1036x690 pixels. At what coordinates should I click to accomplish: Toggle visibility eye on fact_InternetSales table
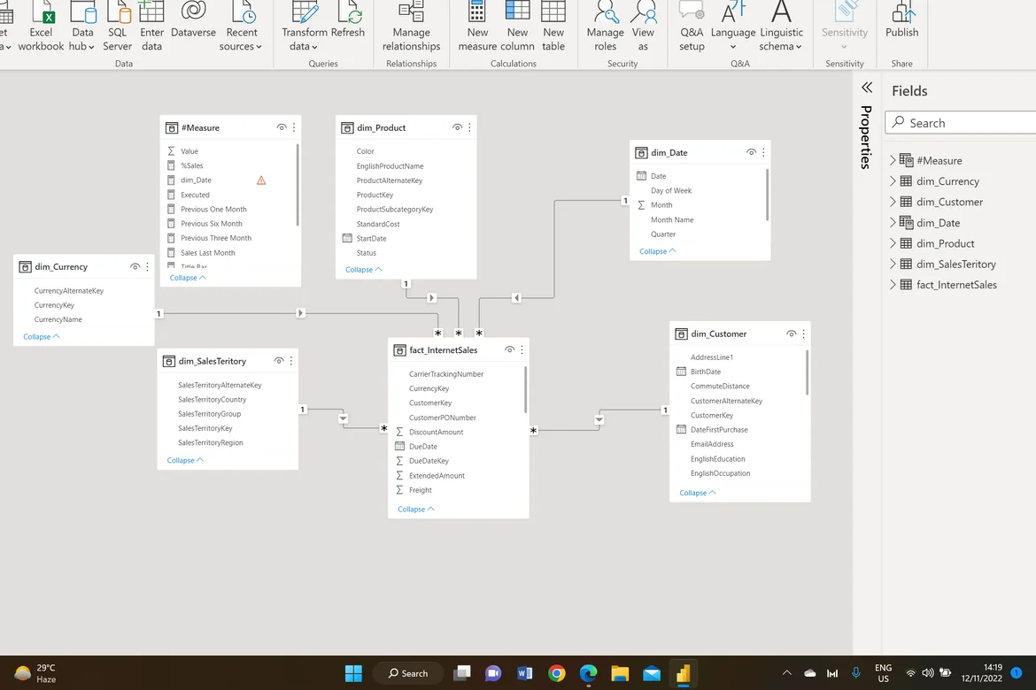[x=509, y=350]
